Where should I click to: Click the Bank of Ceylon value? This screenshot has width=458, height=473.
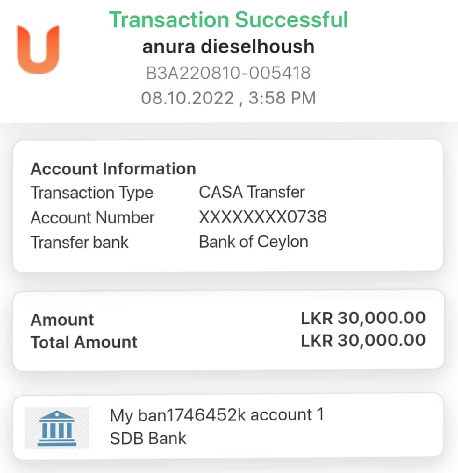[253, 241]
